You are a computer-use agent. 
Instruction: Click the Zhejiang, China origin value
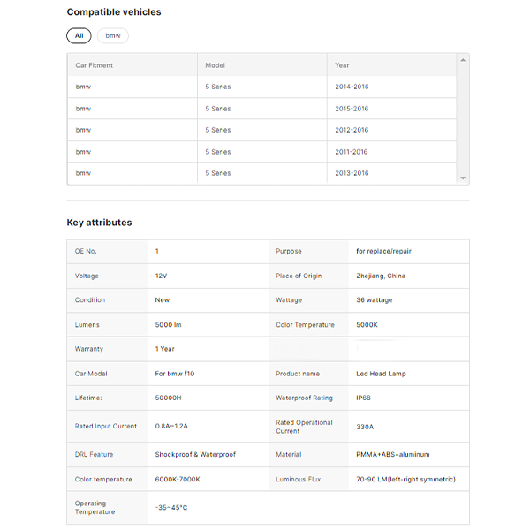[x=381, y=276]
